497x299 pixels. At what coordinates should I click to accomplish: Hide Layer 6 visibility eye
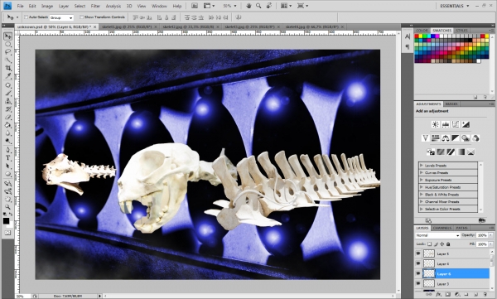click(x=418, y=273)
